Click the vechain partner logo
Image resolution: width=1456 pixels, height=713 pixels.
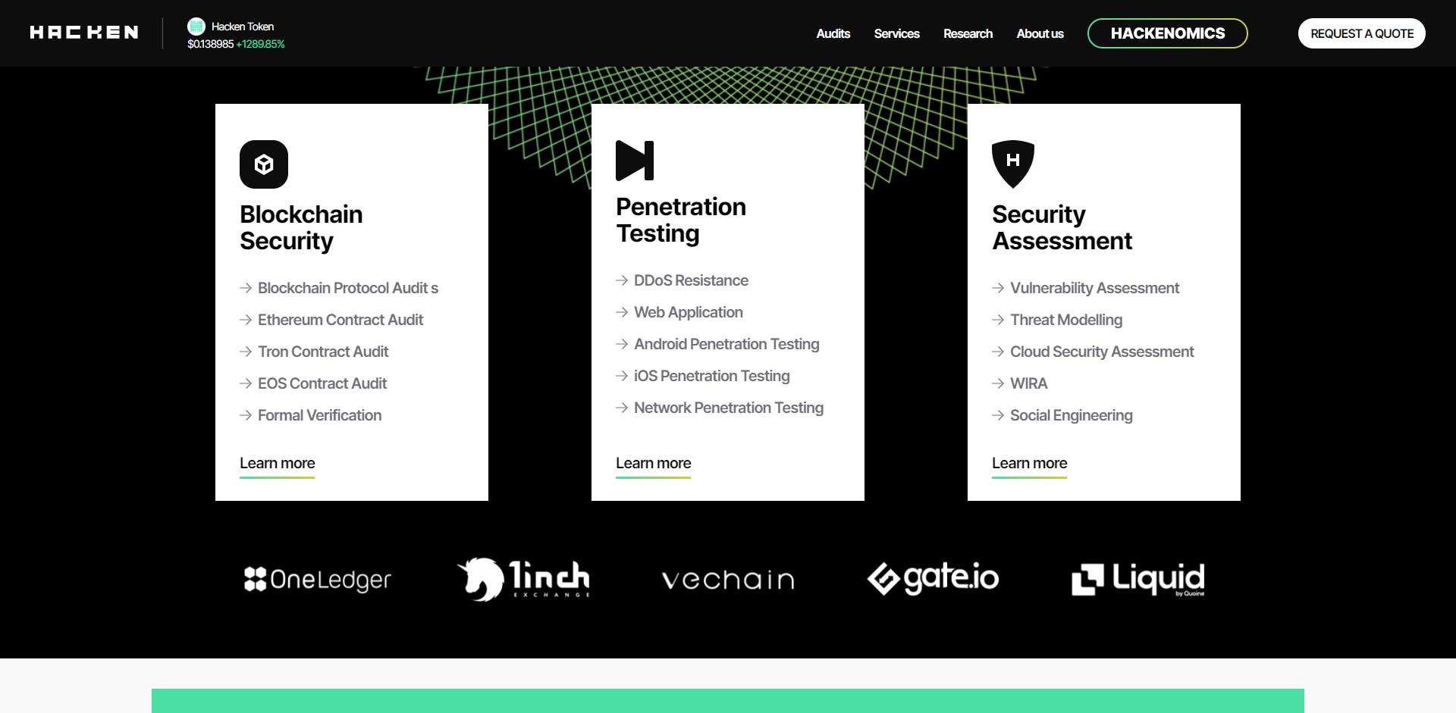pyautogui.click(x=728, y=580)
